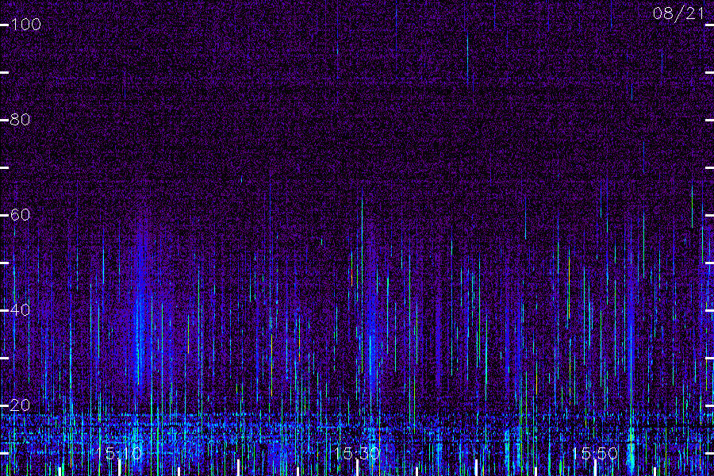Click the 100 frequency axis label
The image size is (714, 476).
(x=25, y=24)
